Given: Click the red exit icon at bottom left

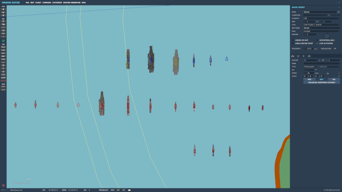Looking at the screenshot, I should point(3,185).
